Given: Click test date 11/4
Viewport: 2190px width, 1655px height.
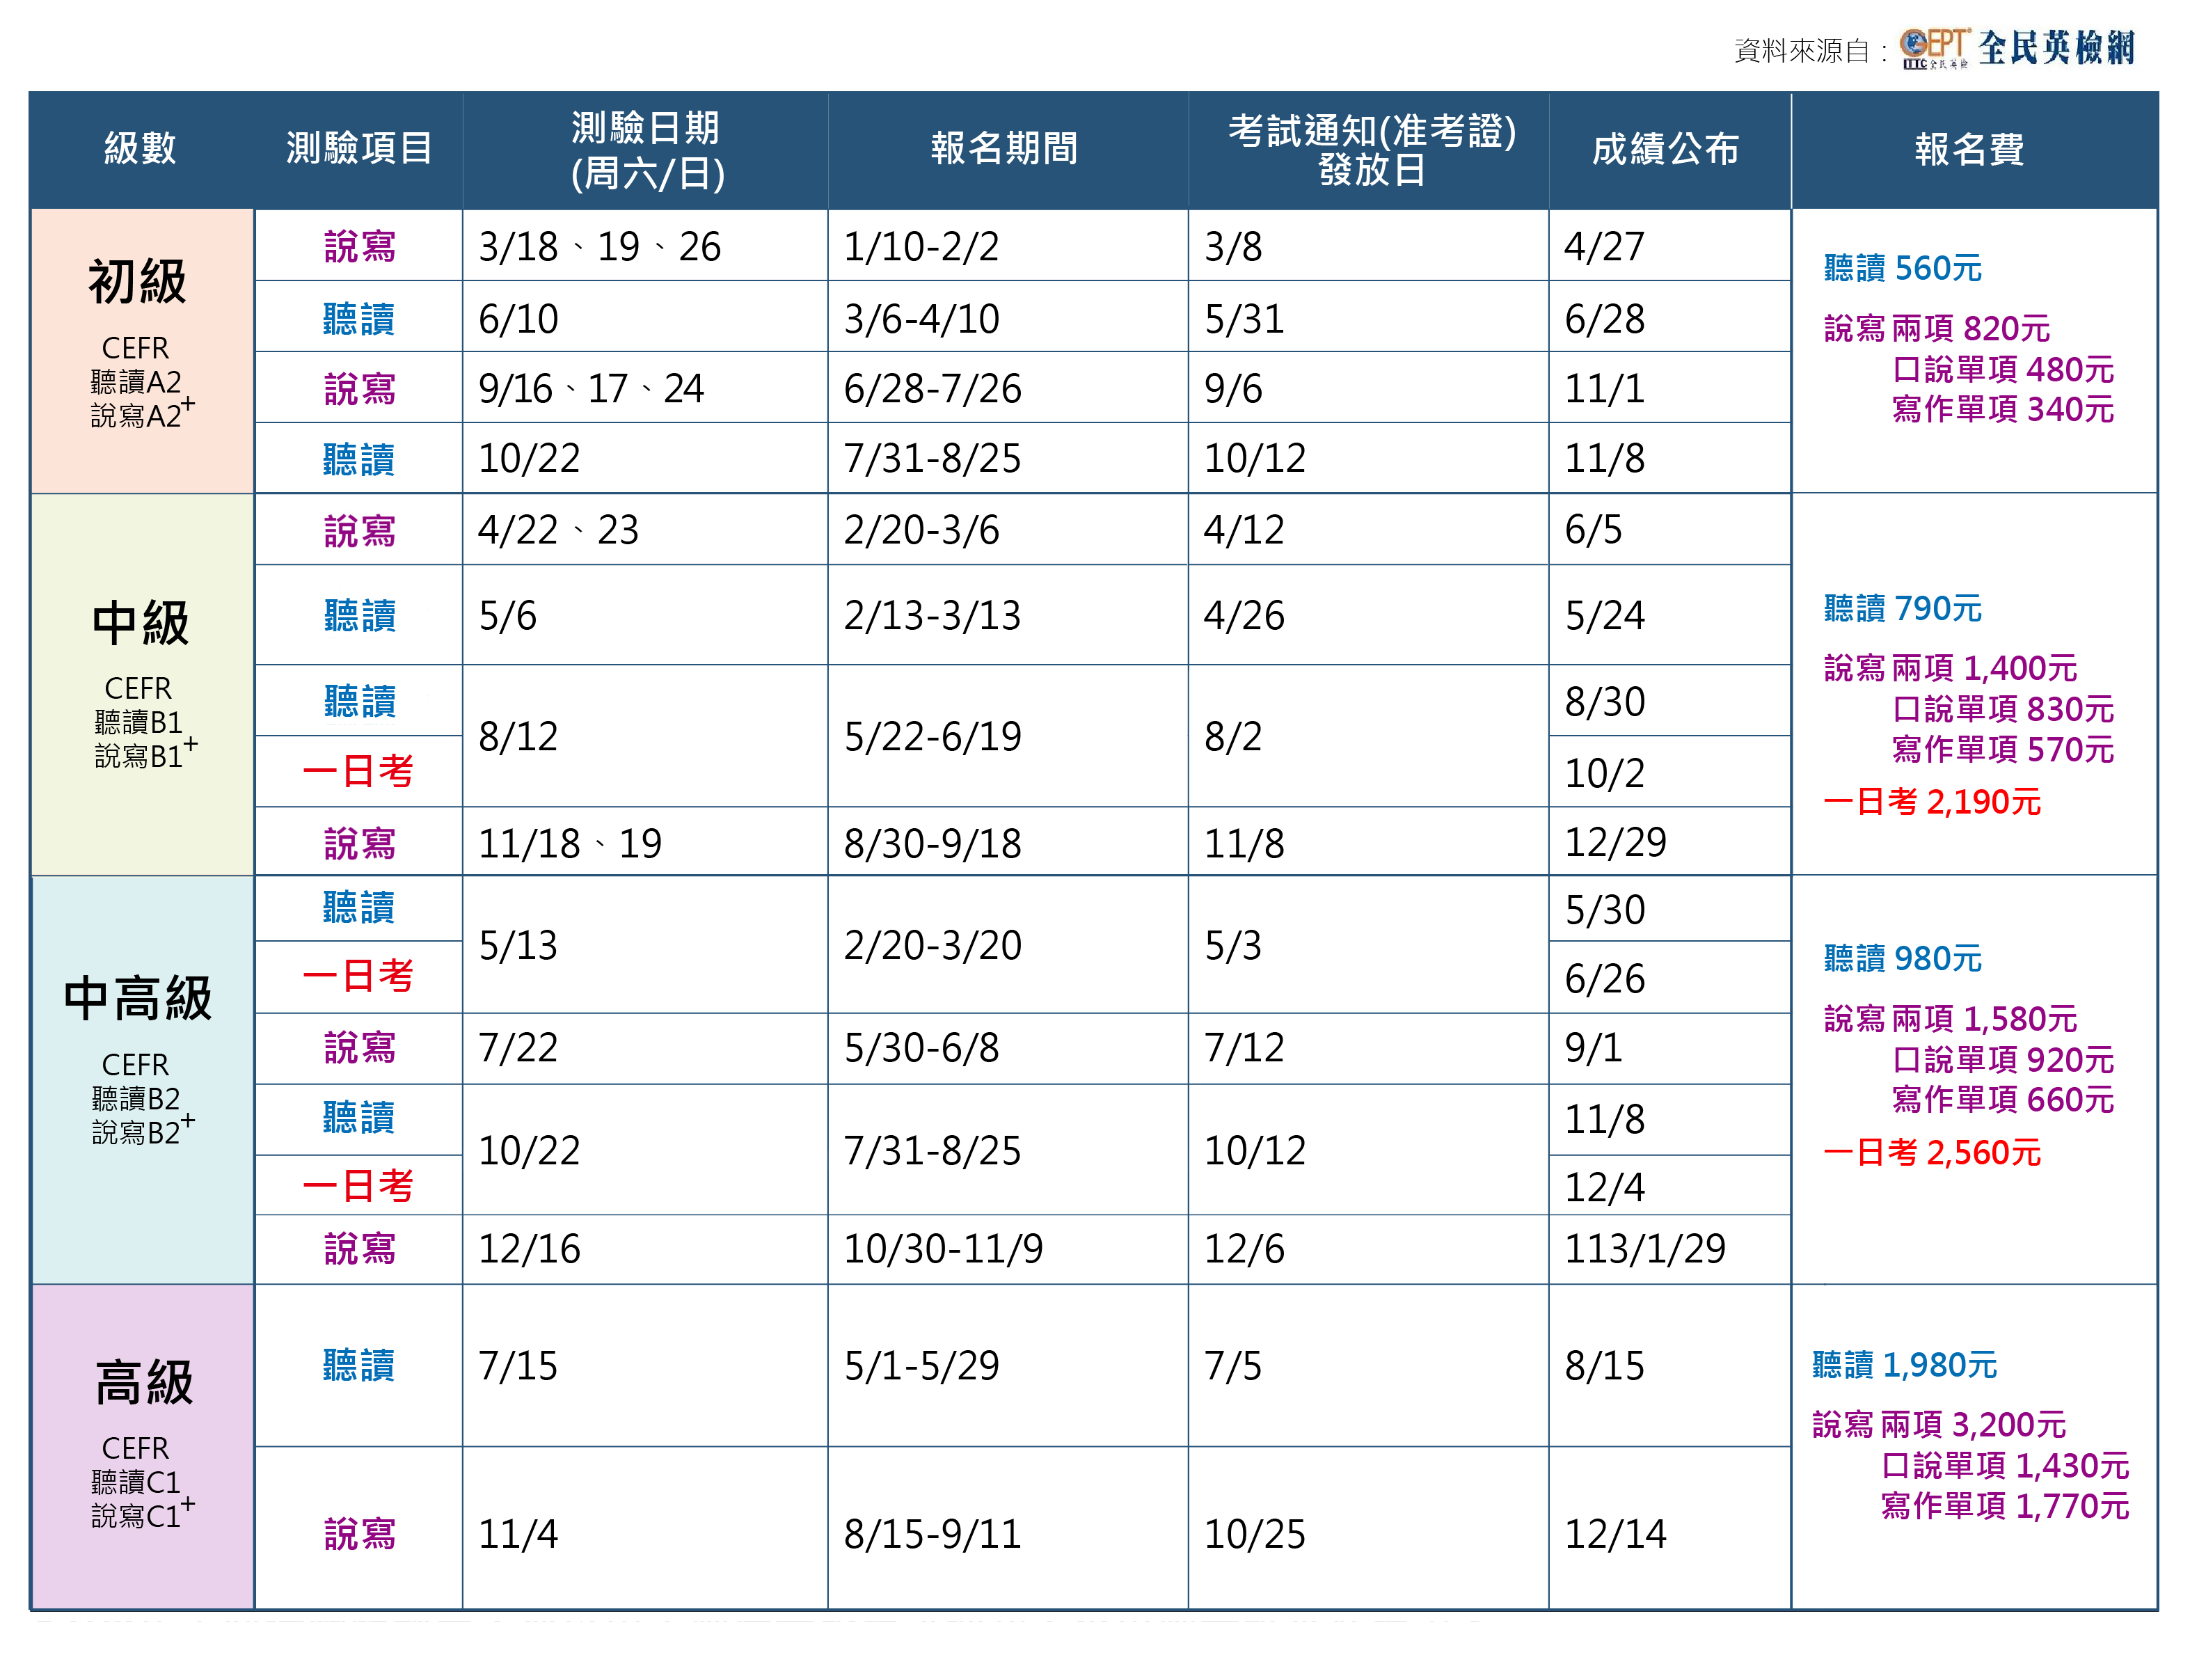Looking at the screenshot, I should [518, 1534].
